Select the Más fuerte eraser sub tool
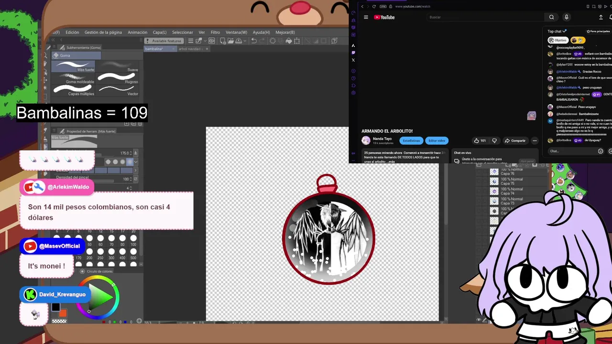 click(x=73, y=66)
